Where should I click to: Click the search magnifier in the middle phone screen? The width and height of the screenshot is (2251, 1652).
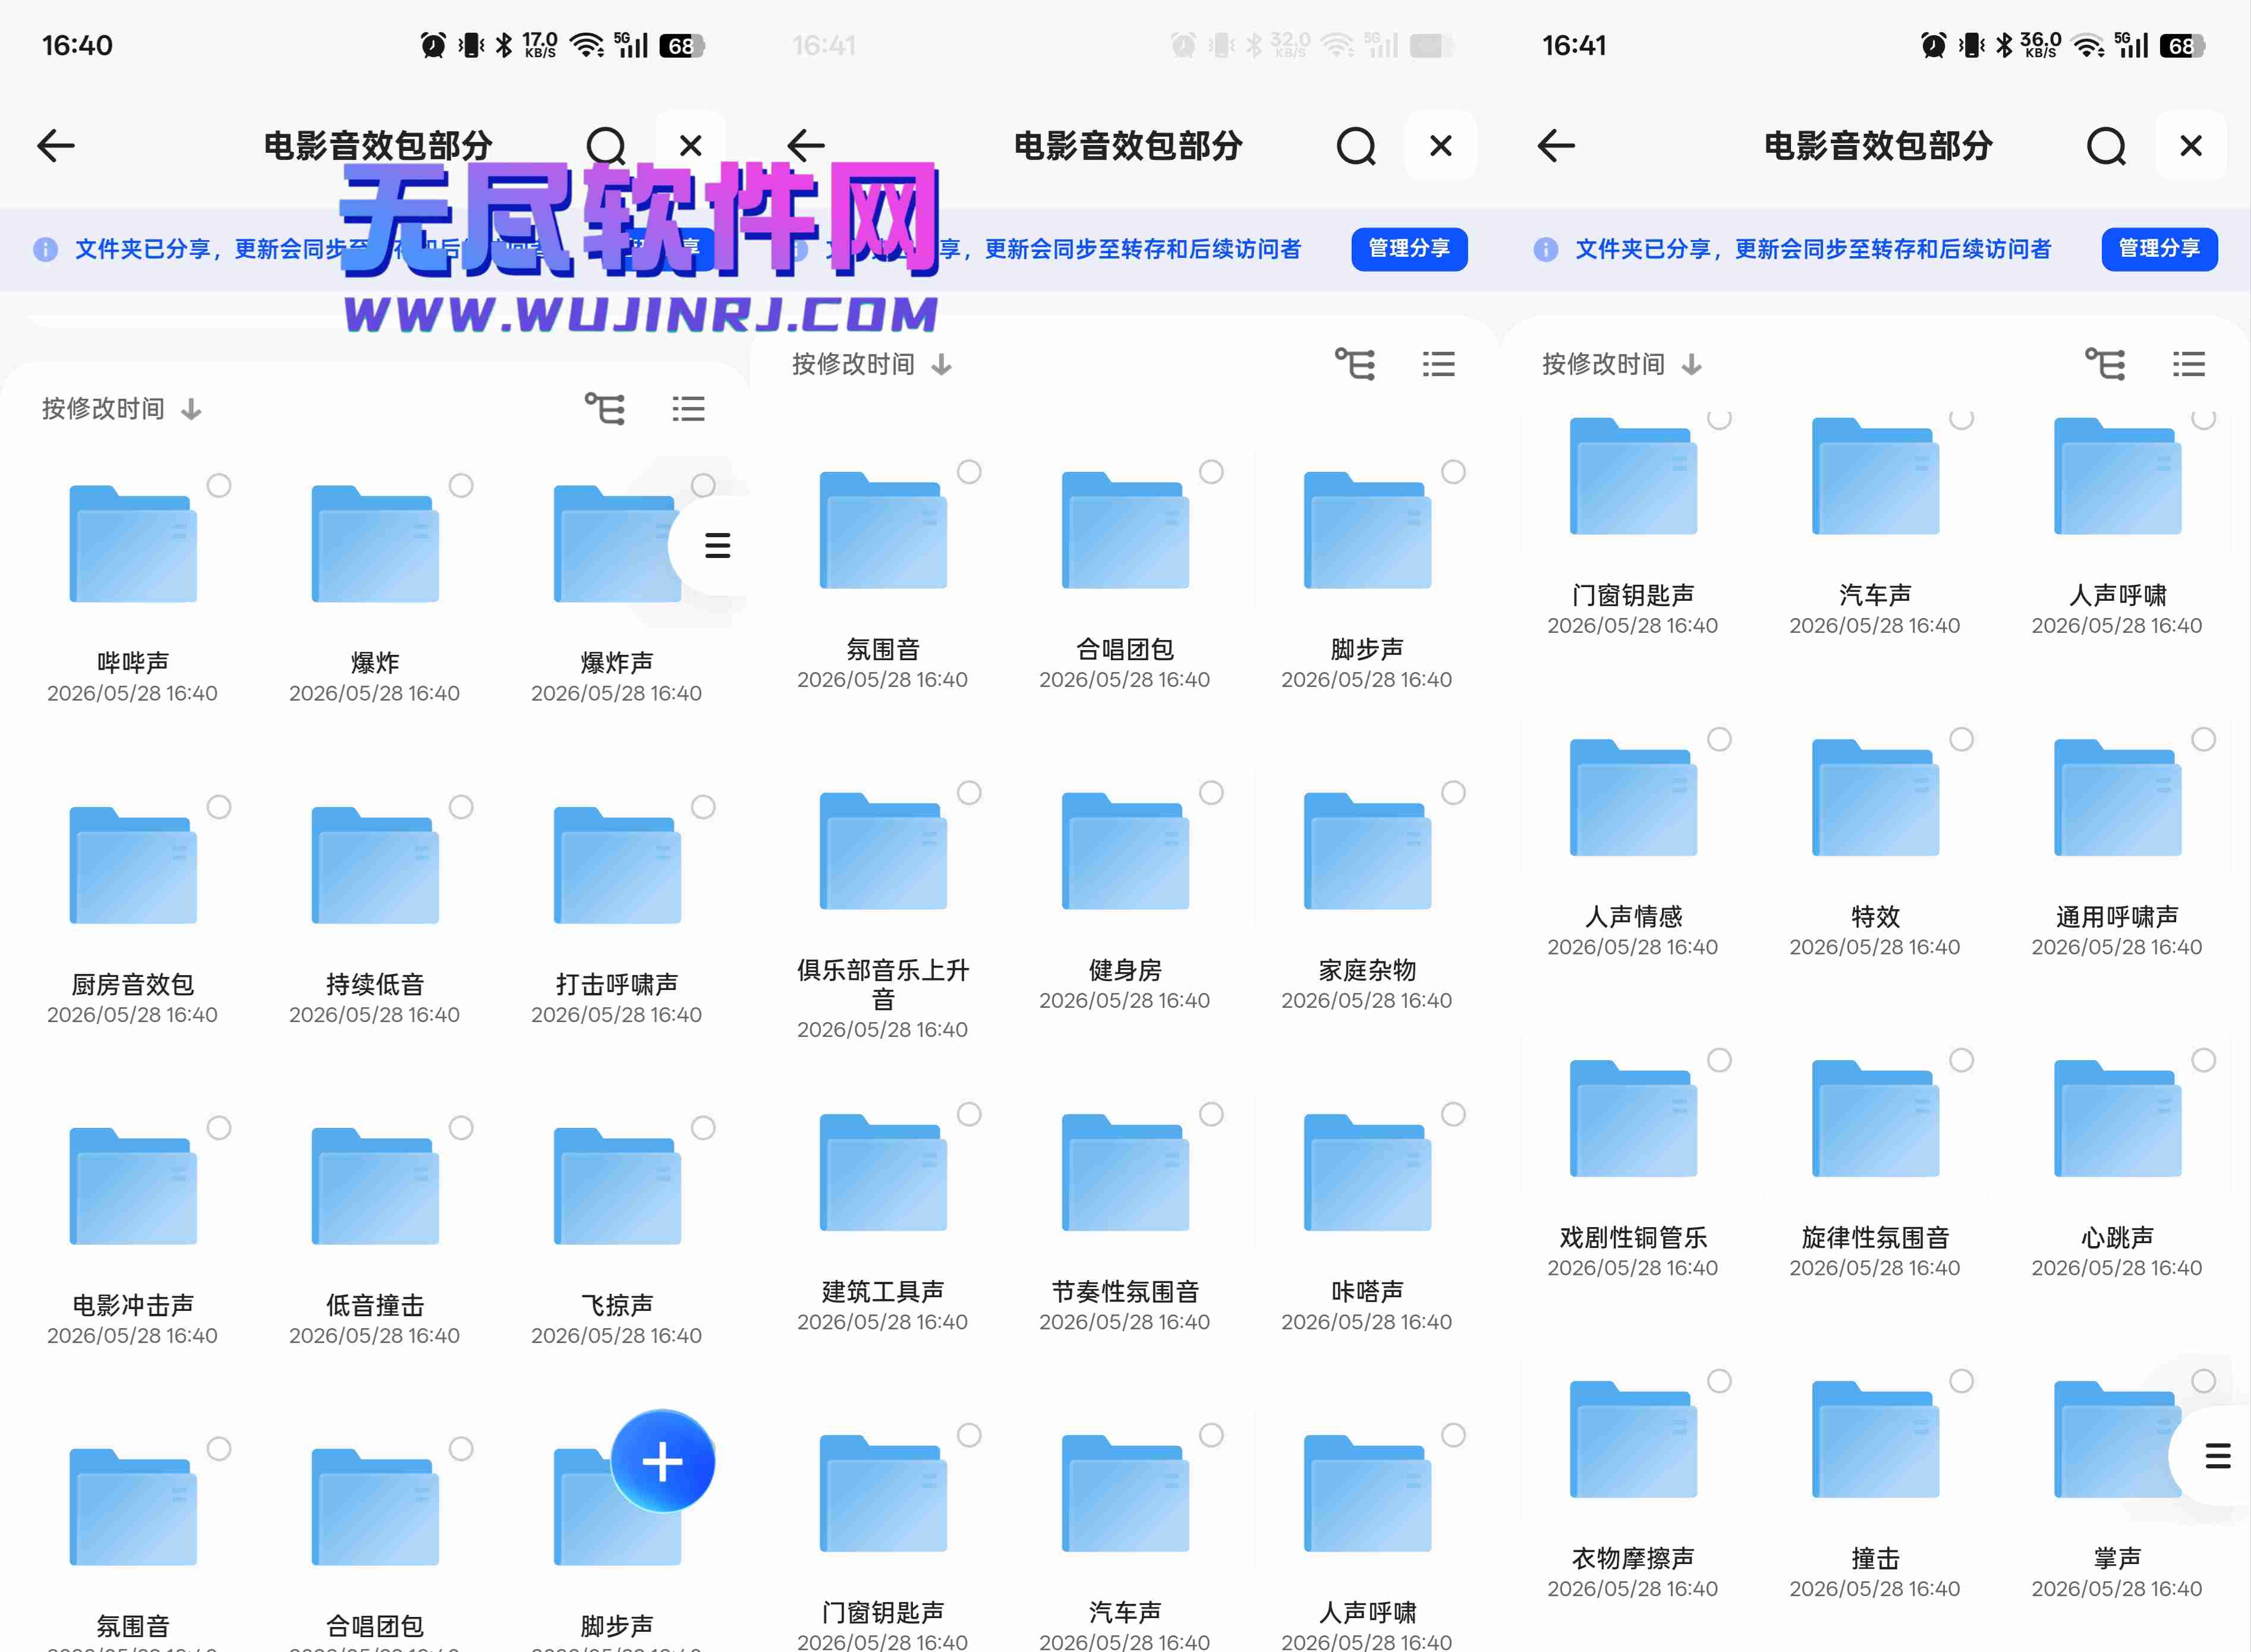[1356, 146]
